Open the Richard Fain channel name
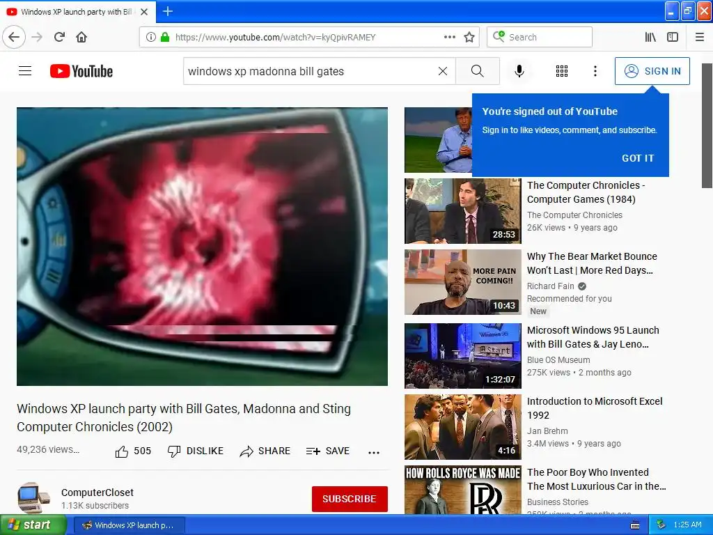 point(551,286)
